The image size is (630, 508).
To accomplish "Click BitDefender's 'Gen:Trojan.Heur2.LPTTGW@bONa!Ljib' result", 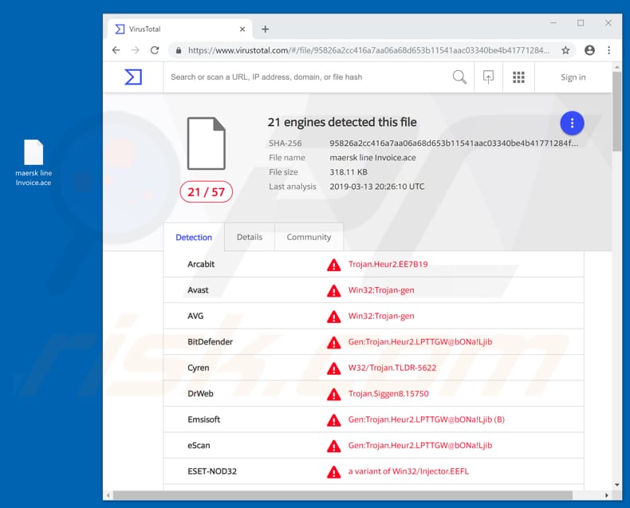I will tap(419, 341).
